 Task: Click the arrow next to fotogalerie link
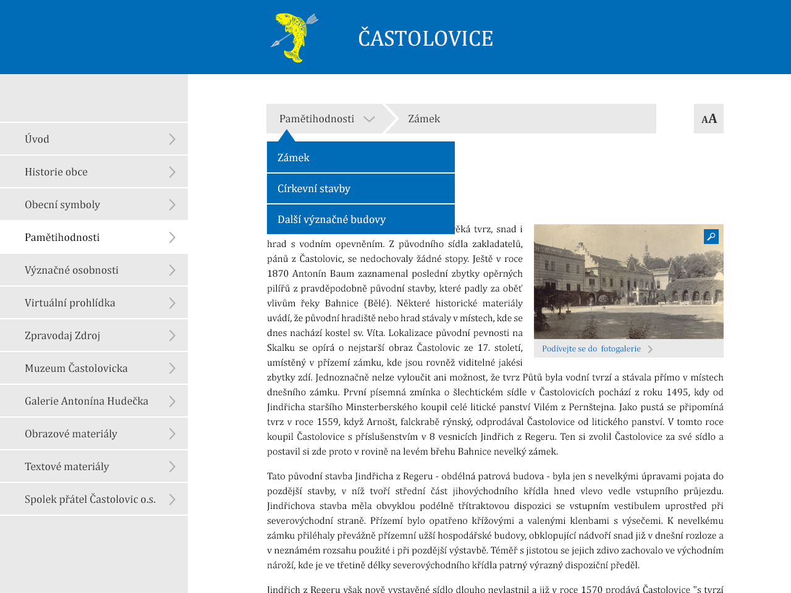(650, 349)
